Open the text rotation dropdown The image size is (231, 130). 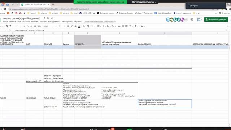(114, 26)
